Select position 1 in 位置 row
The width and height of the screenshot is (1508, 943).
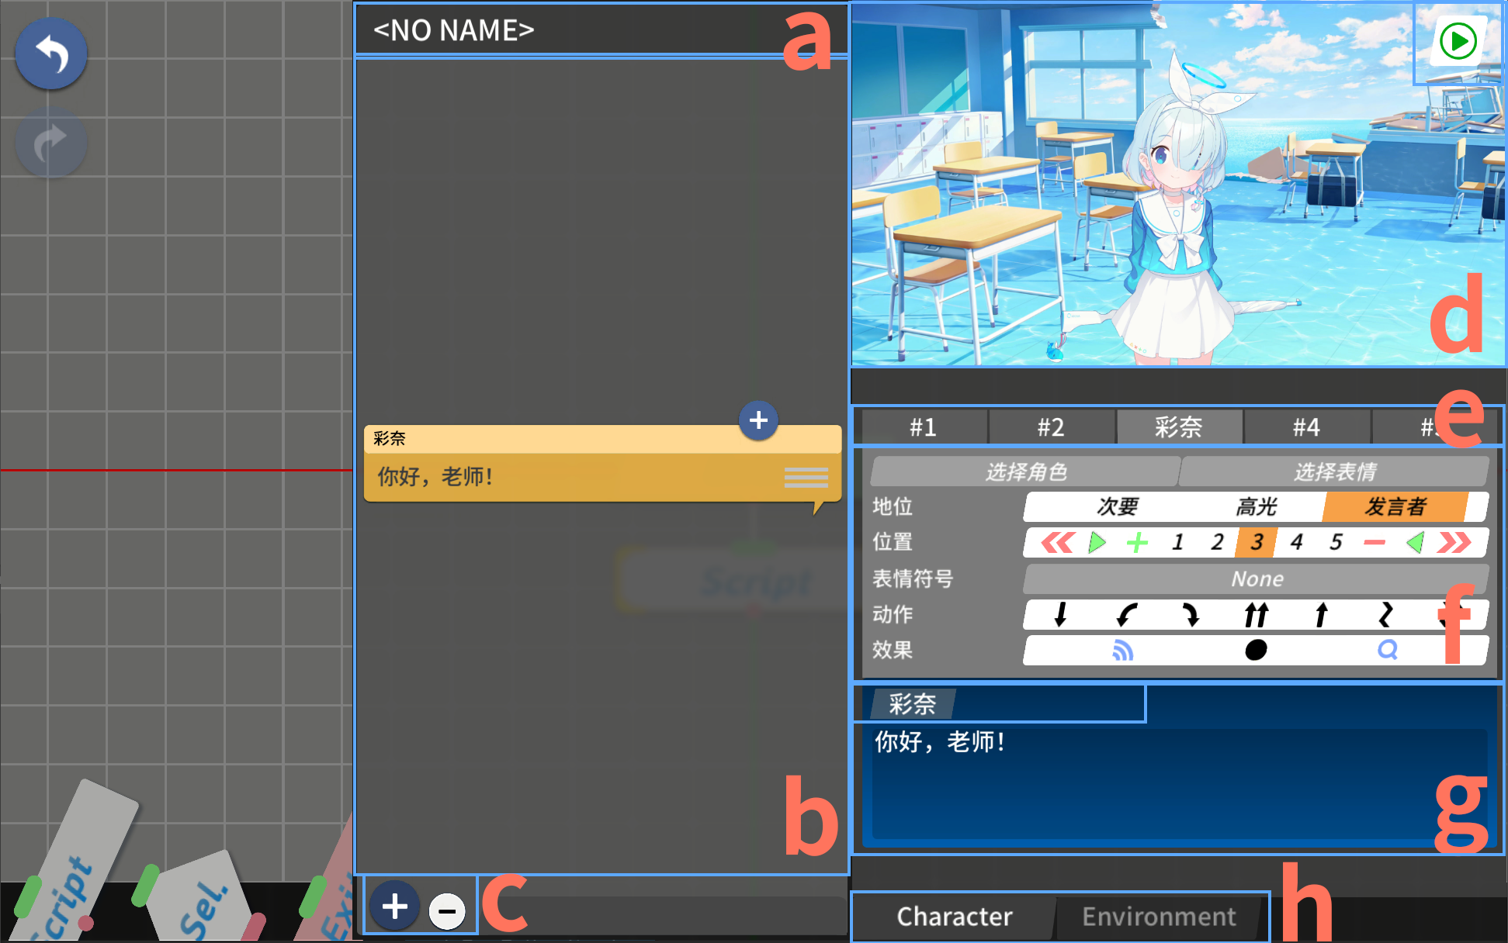click(1177, 542)
